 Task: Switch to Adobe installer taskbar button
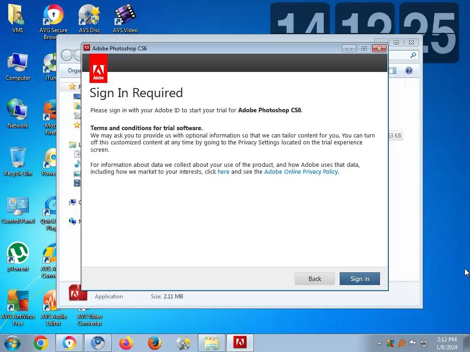pyautogui.click(x=240, y=343)
